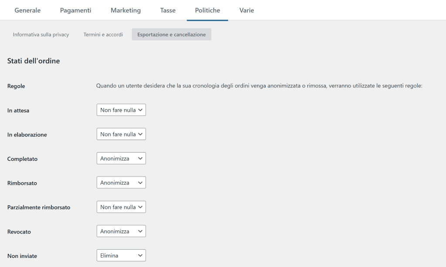Viewport: 446px width, 267px height.
Task: Open the Termini e accordi section
Action: coord(103,34)
